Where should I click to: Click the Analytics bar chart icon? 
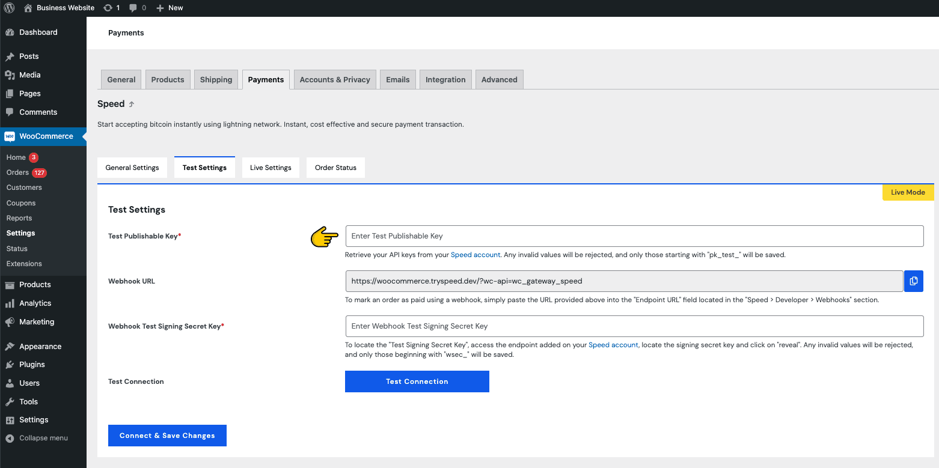click(10, 303)
